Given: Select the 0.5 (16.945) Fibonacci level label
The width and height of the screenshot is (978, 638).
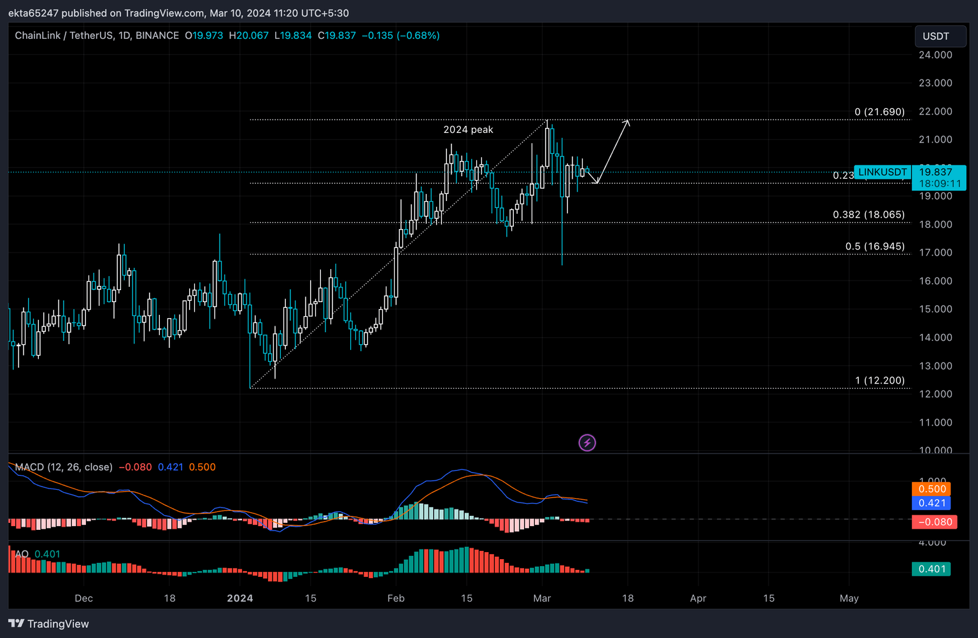Looking at the screenshot, I should [875, 246].
